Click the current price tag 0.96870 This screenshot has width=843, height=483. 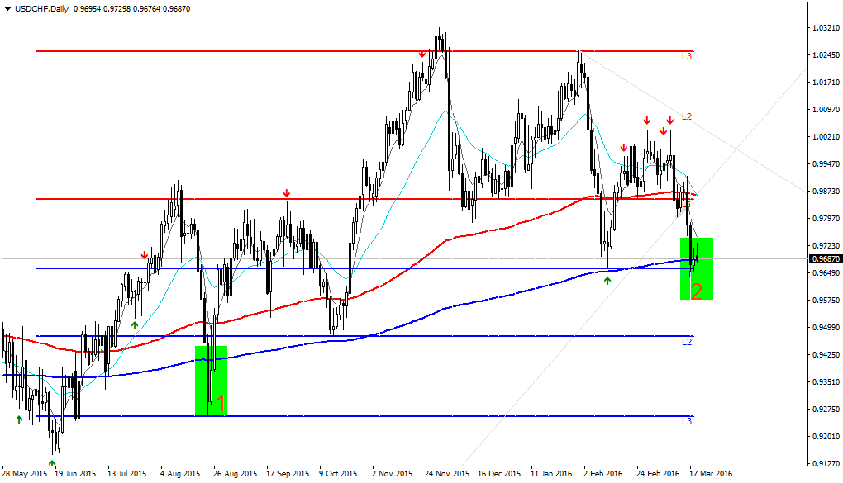pos(825,259)
